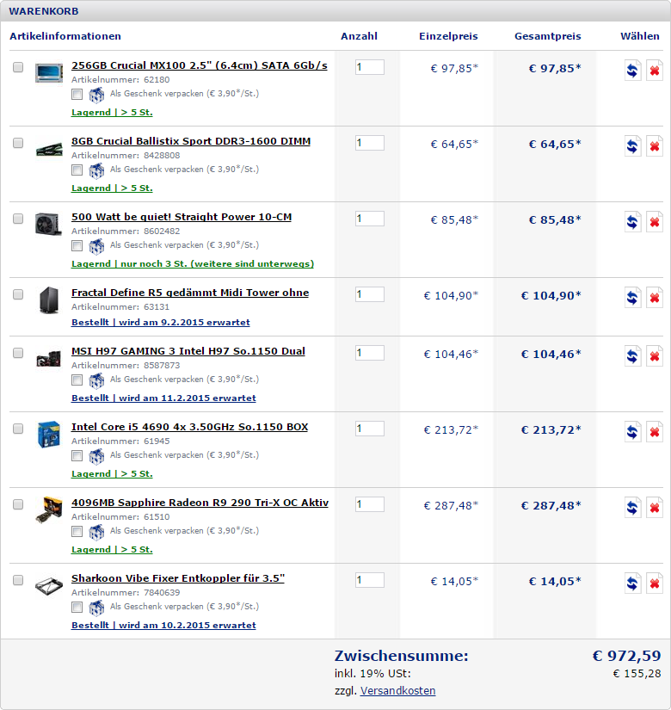The image size is (671, 710).
Task: Open 256GB Crucial MX100 product link
Action: pyautogui.click(x=200, y=65)
